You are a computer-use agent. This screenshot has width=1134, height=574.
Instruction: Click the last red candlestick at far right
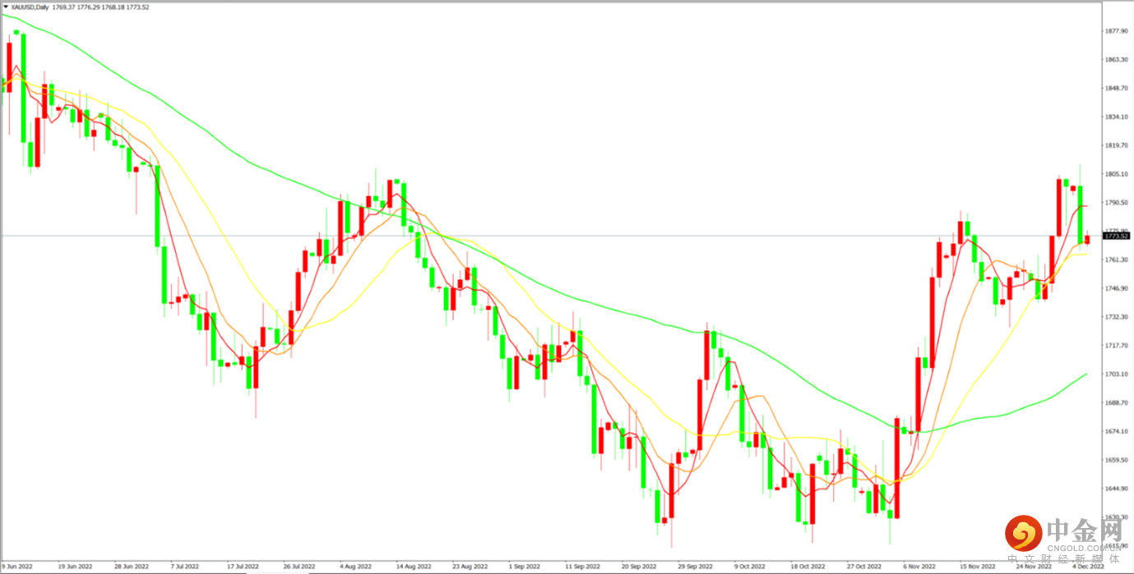(1087, 240)
